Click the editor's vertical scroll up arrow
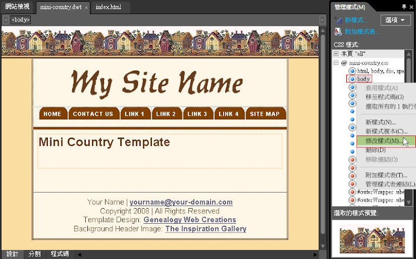 (x=322, y=30)
